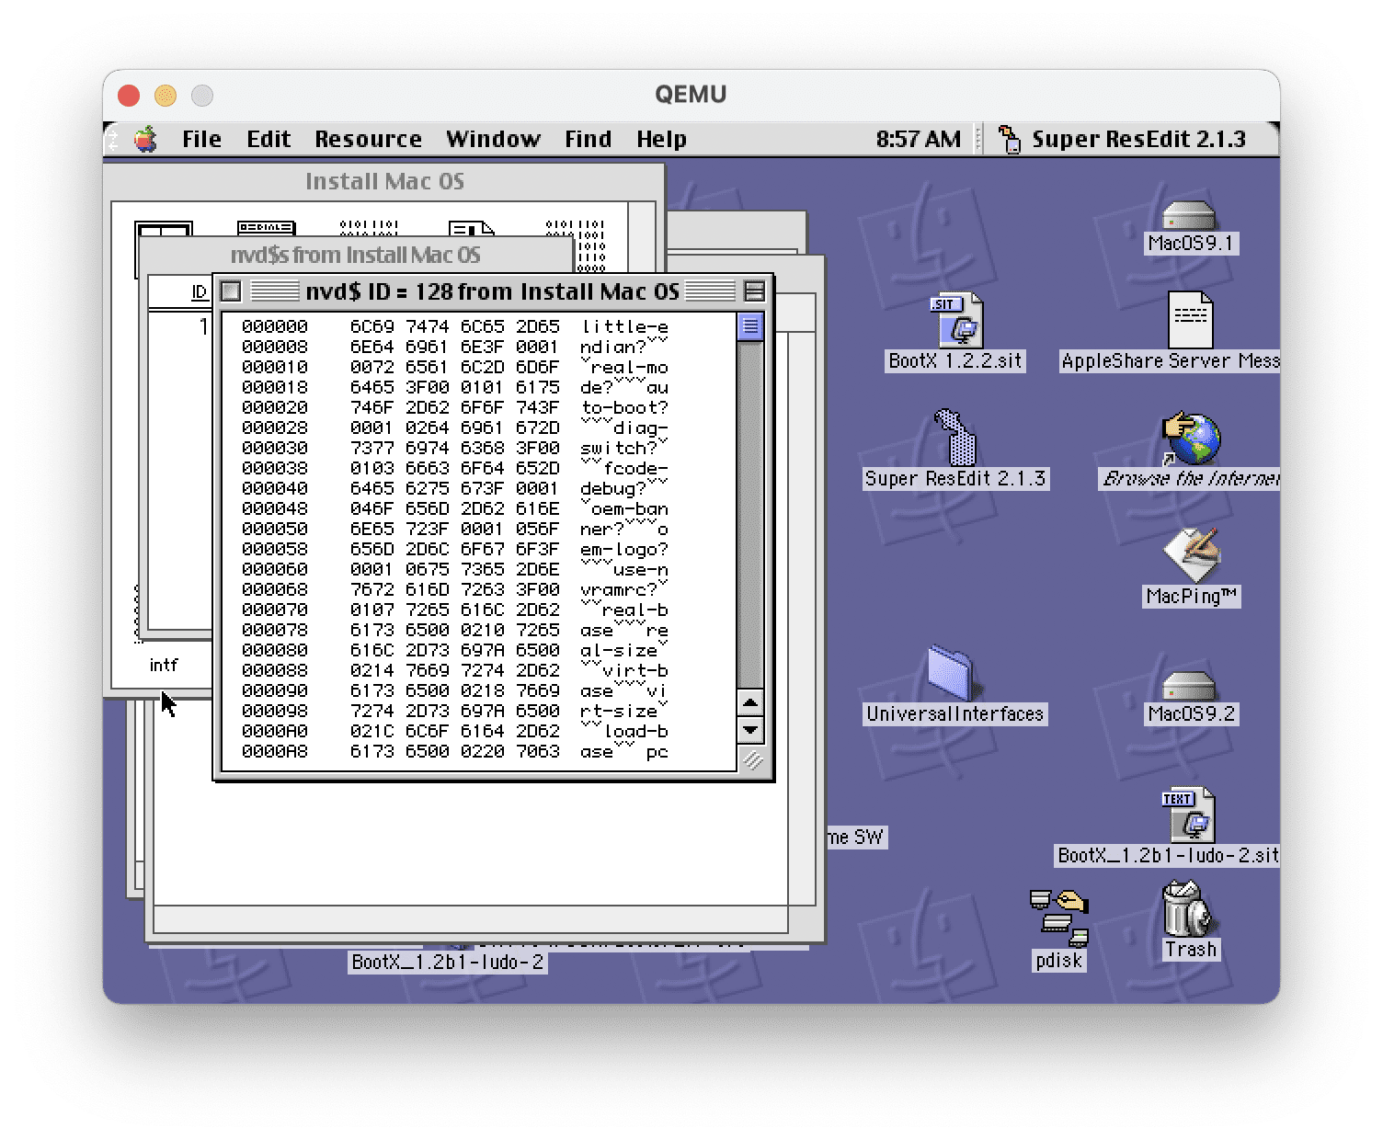This screenshot has height=1140, width=1383.
Task: Select the intf resource type label
Action: tap(164, 665)
